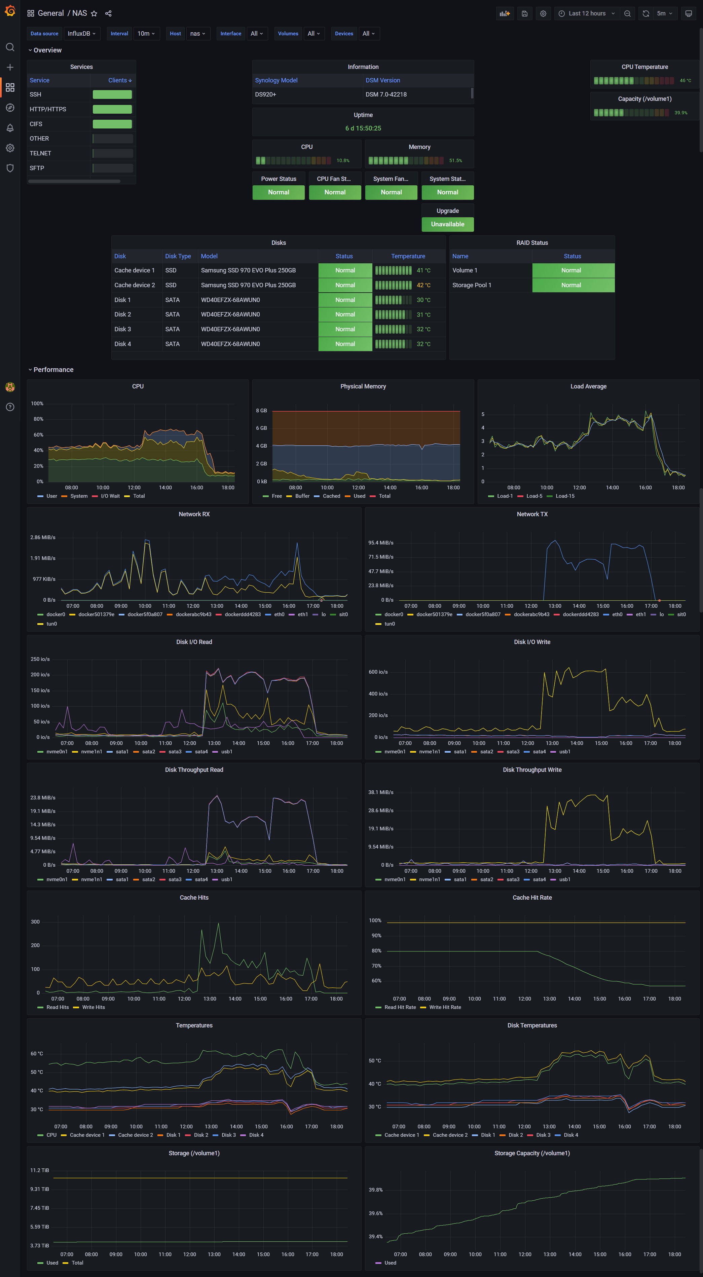
Task: Open the Alerting bell icon
Action: (10, 128)
